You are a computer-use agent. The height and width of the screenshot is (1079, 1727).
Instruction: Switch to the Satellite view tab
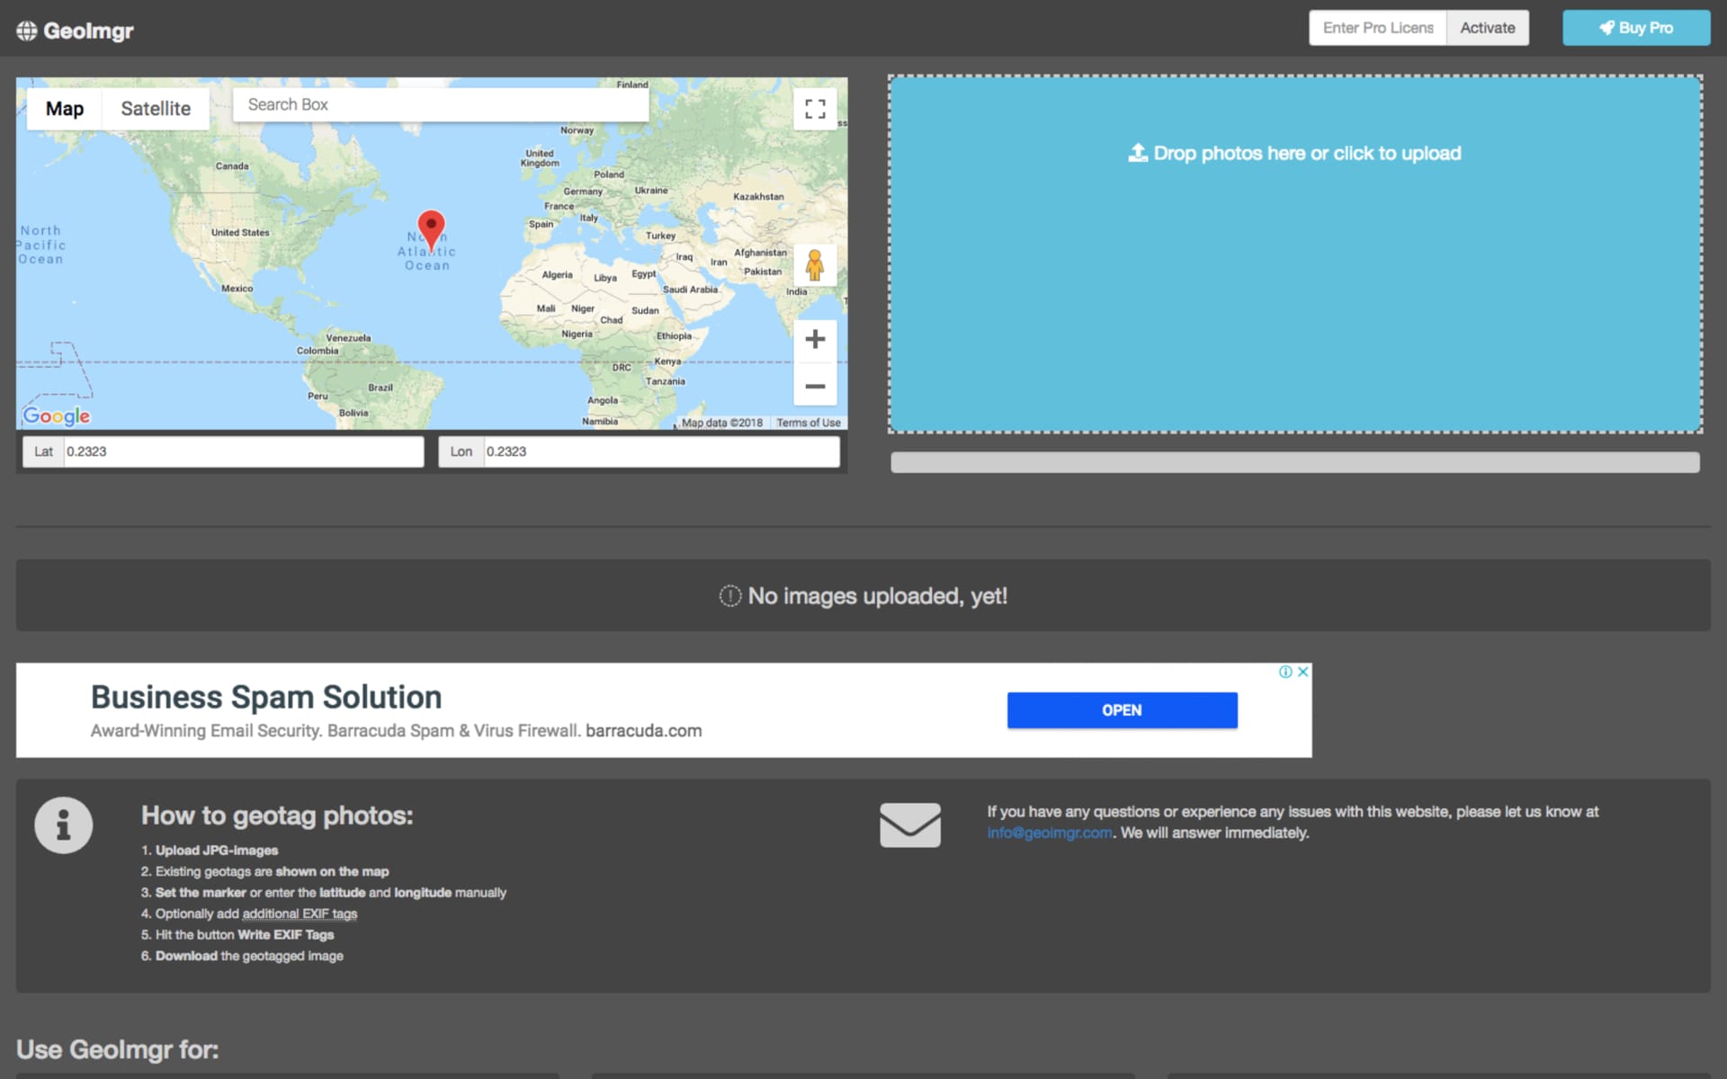click(156, 109)
